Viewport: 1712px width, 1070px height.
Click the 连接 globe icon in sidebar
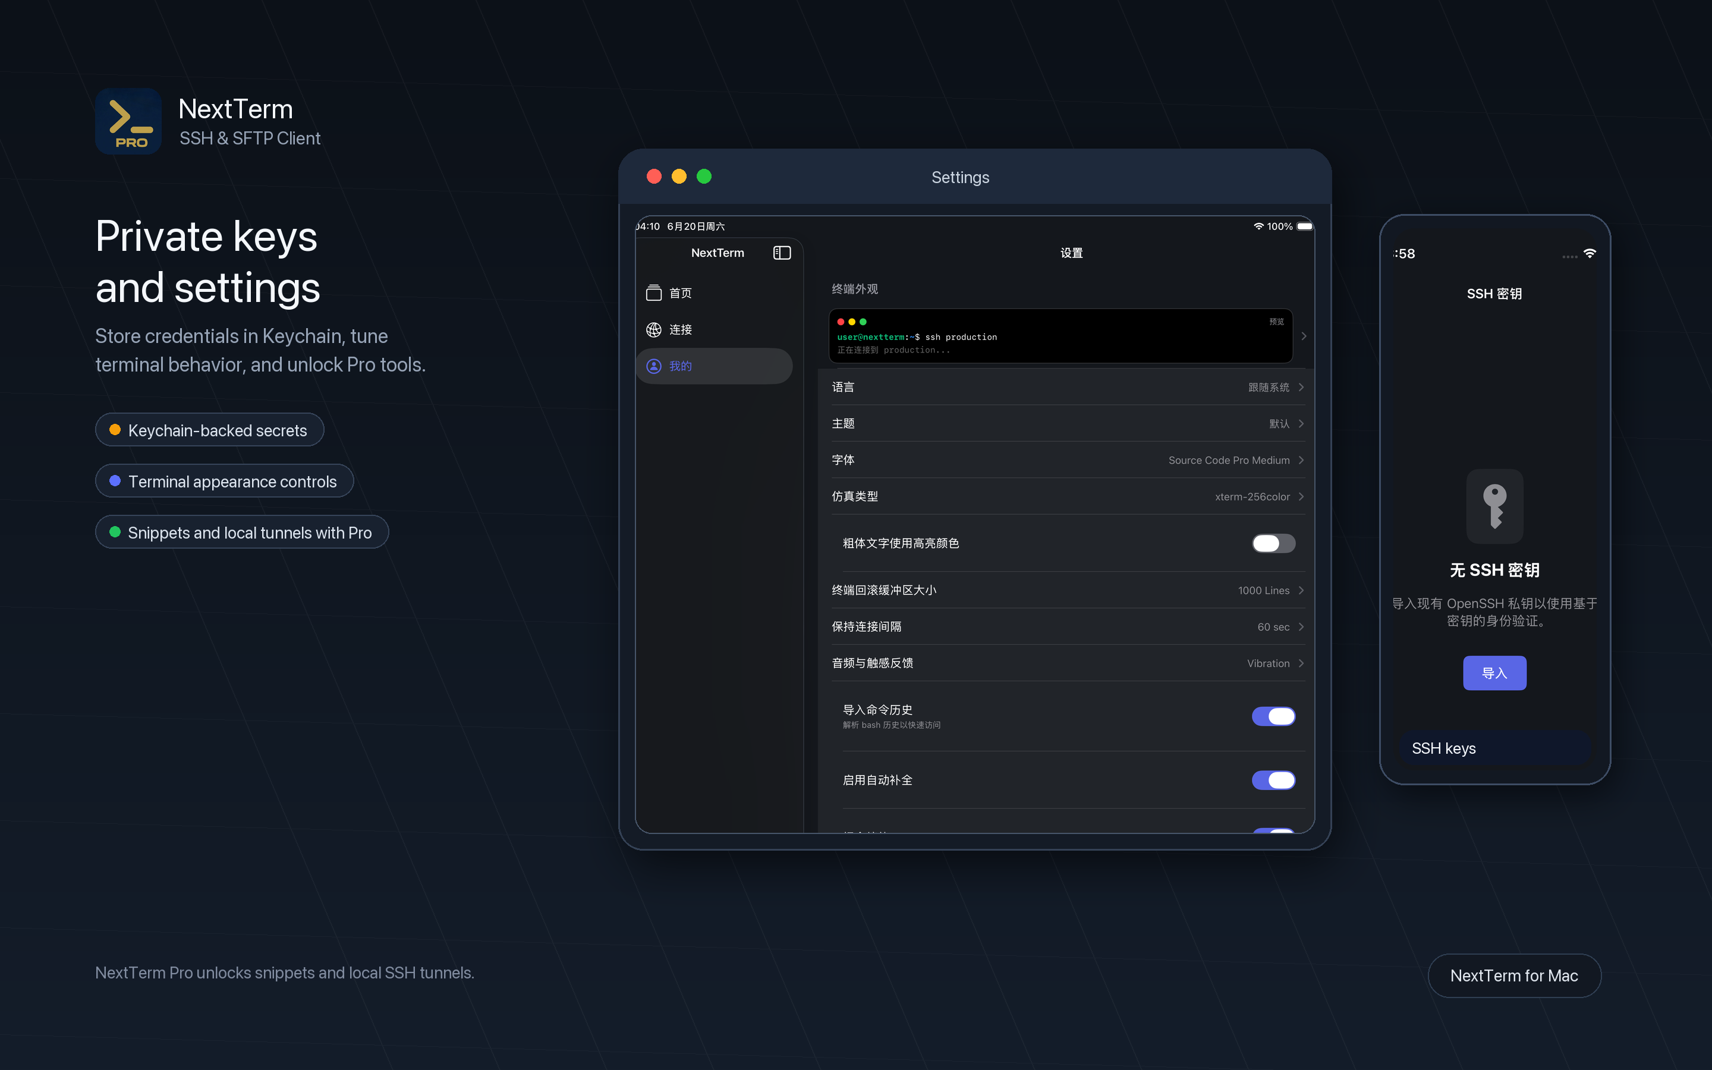(x=654, y=330)
